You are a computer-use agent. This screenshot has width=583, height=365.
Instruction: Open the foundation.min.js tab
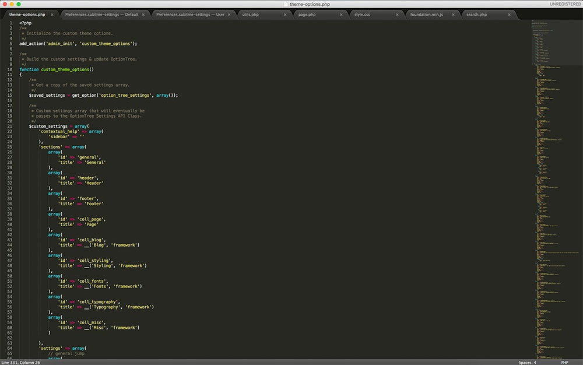tap(427, 15)
